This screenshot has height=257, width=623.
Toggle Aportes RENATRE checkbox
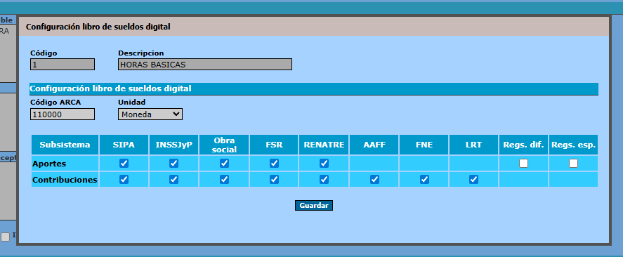click(x=324, y=163)
